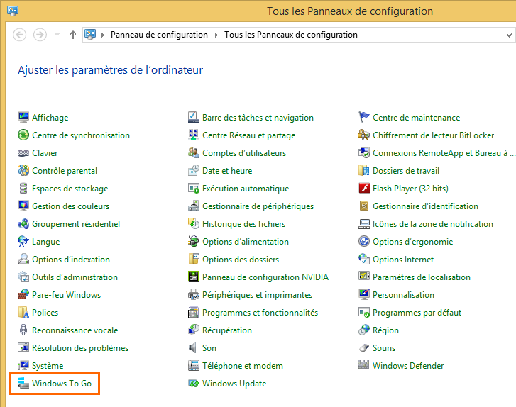
Task: Click the Gestionnaire de périphériques icon
Action: tap(194, 206)
